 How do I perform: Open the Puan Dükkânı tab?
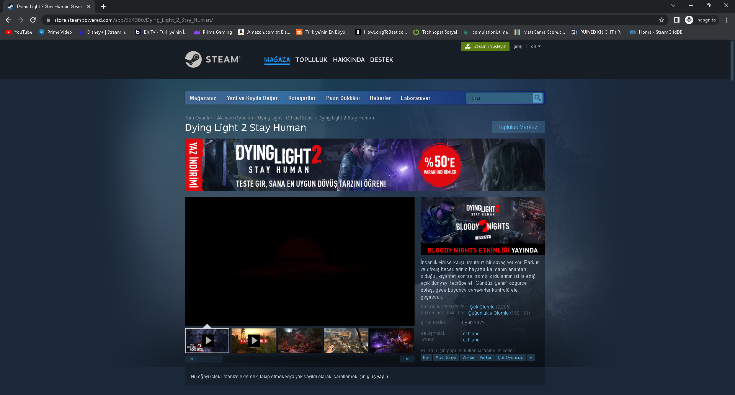pos(343,98)
